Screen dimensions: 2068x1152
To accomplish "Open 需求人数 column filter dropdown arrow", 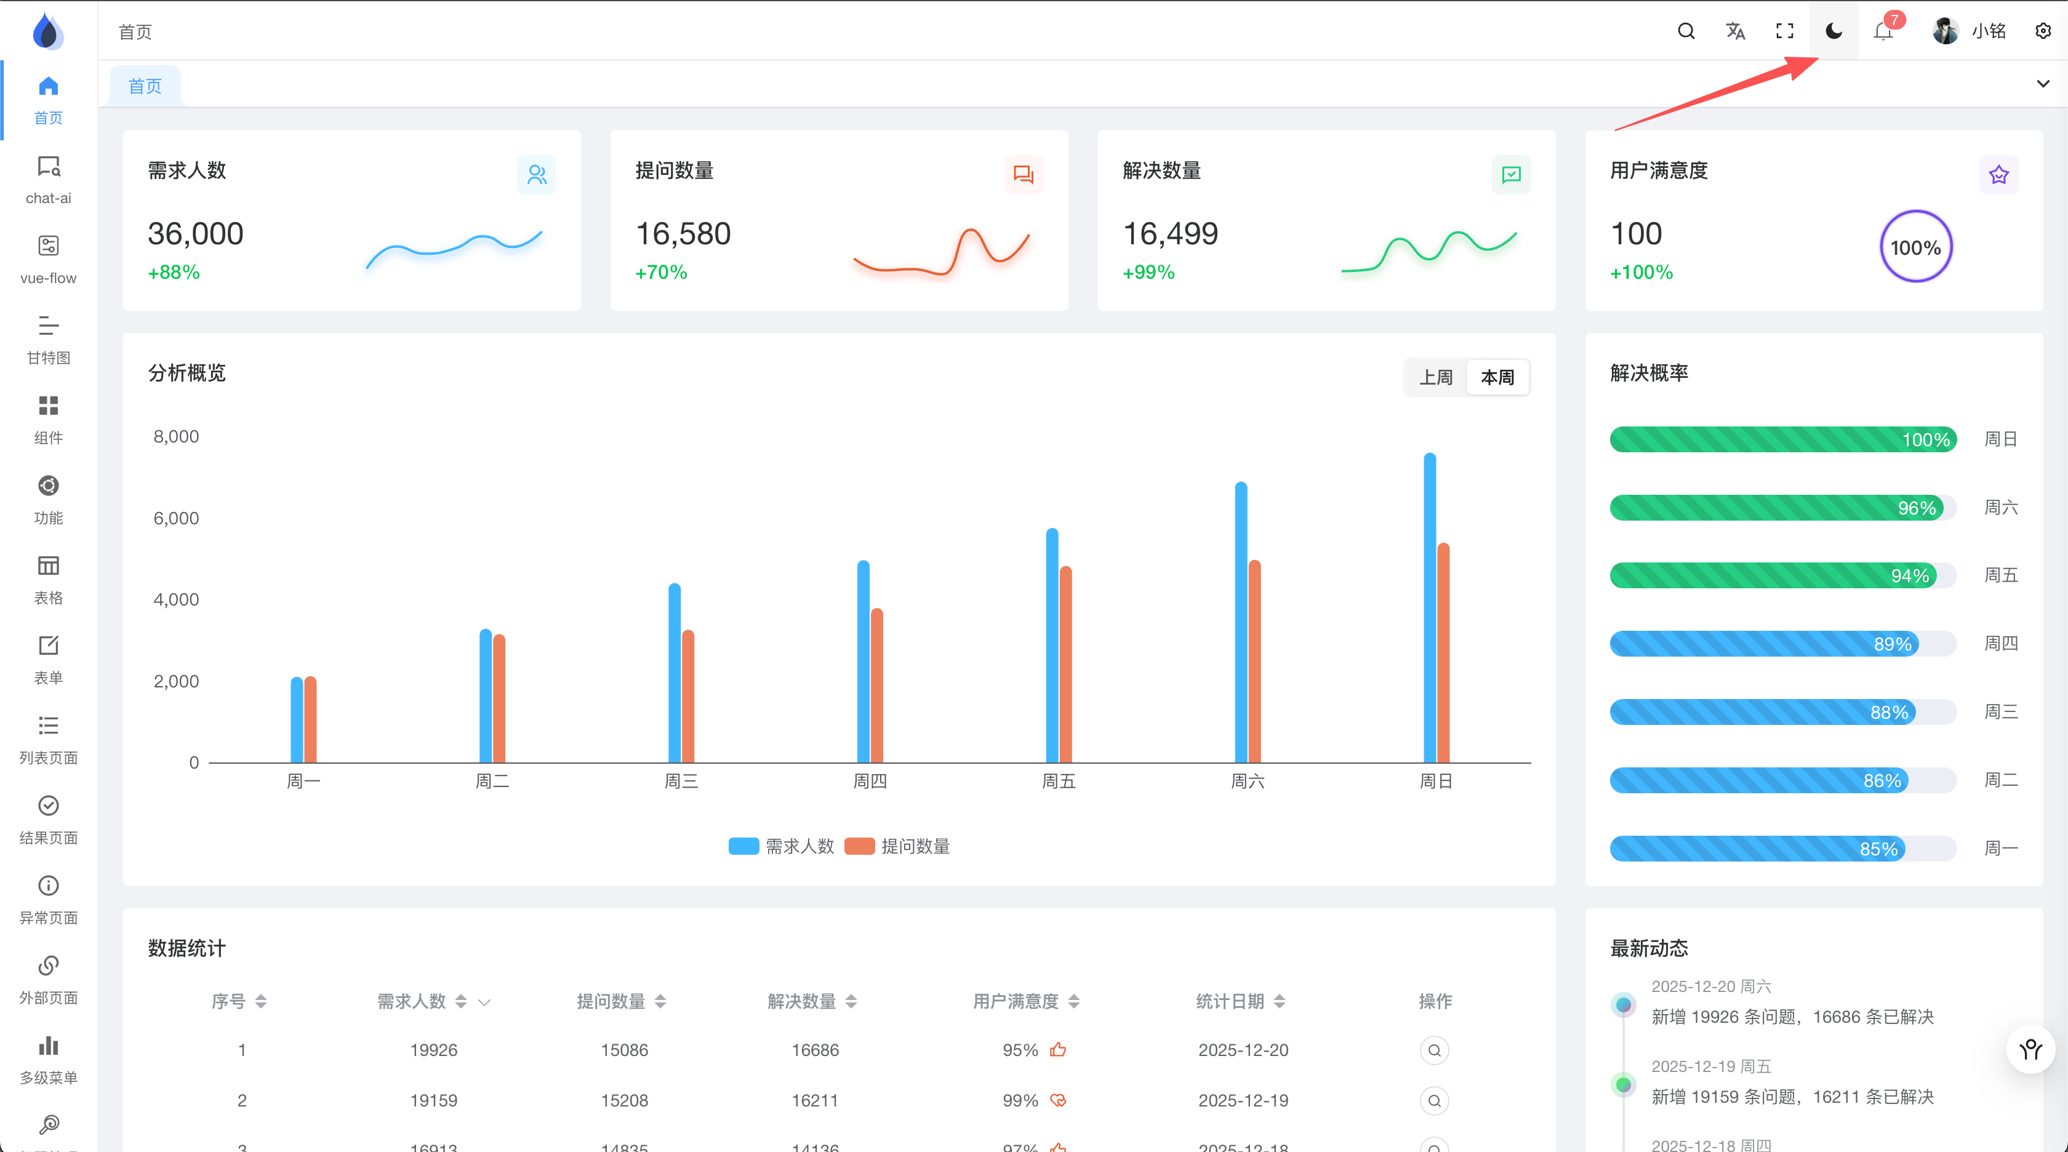I will pos(484,1002).
